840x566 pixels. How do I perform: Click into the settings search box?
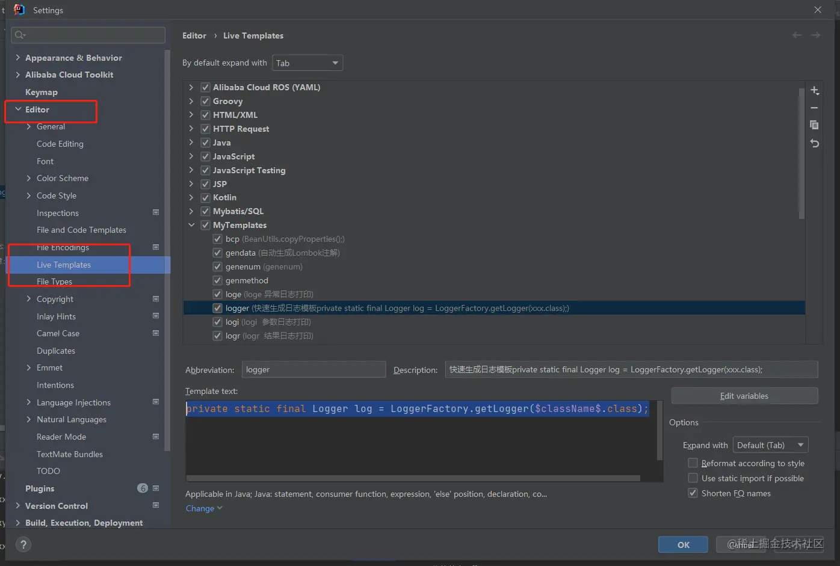[x=88, y=35]
